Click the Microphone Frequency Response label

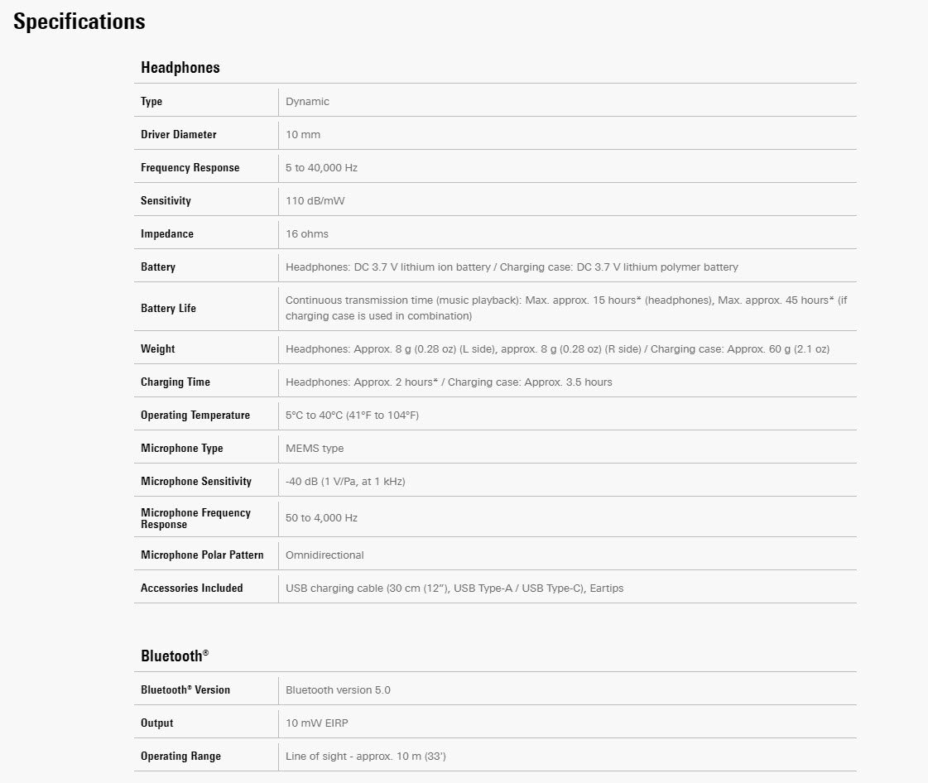click(195, 518)
